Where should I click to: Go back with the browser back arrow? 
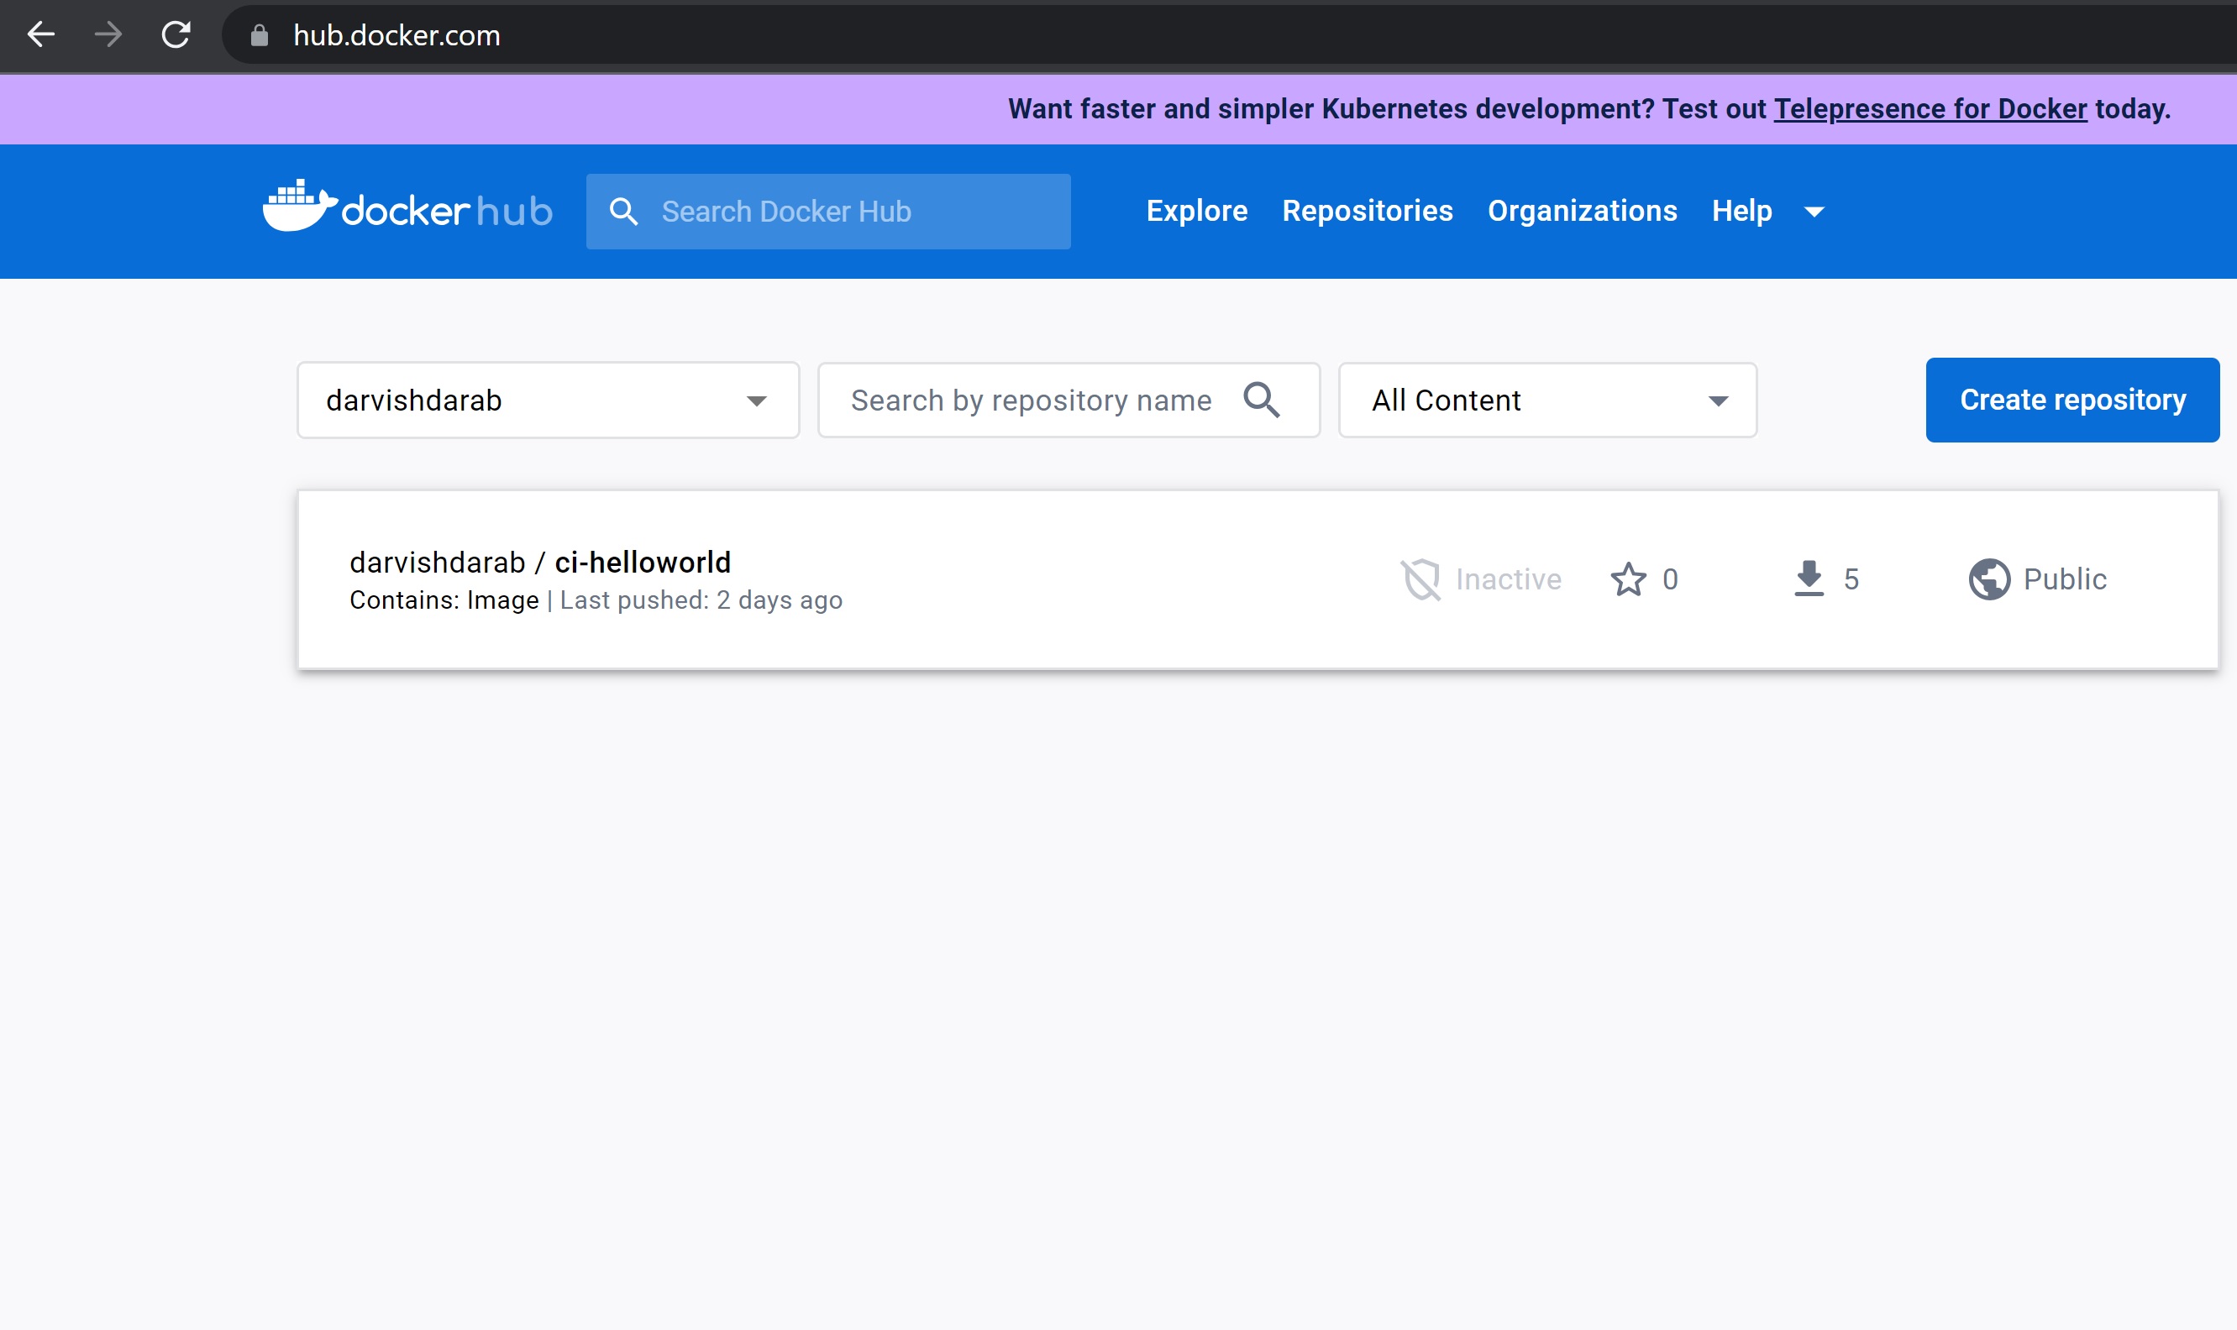click(x=41, y=35)
